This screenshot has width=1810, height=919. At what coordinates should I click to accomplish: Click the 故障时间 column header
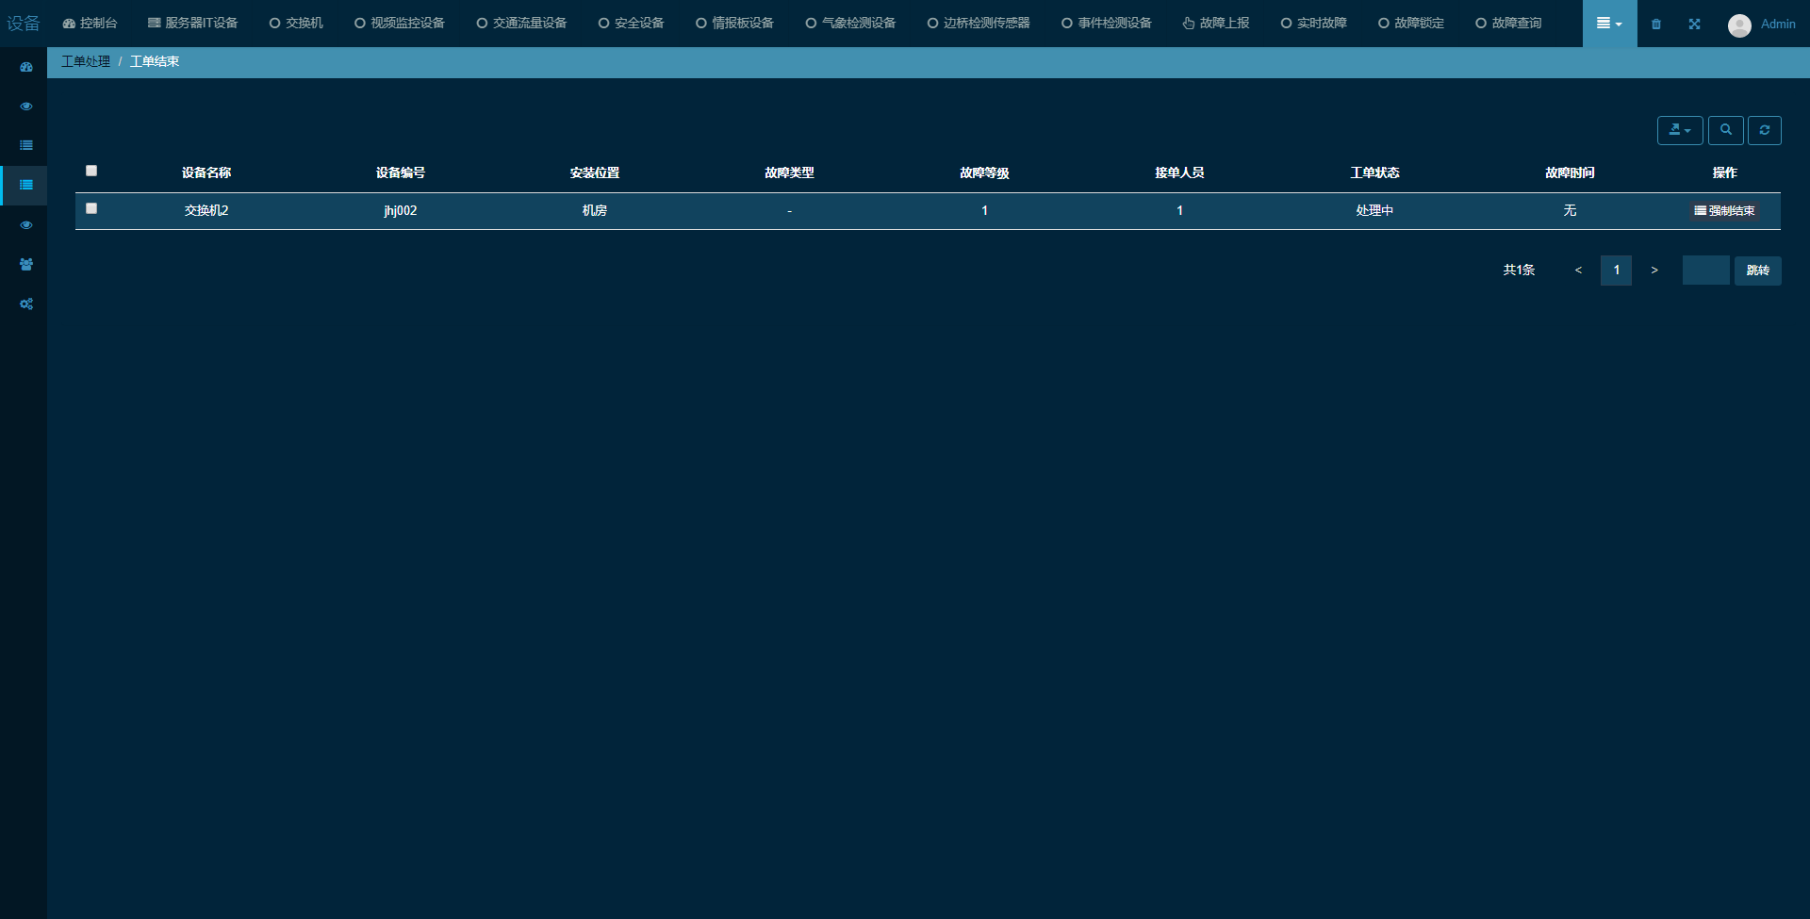[x=1570, y=172]
